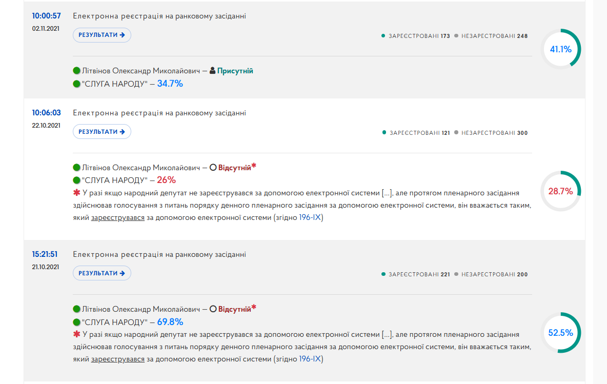Click the person icon beside Присутній
This screenshot has width=607, height=384.
tap(212, 70)
